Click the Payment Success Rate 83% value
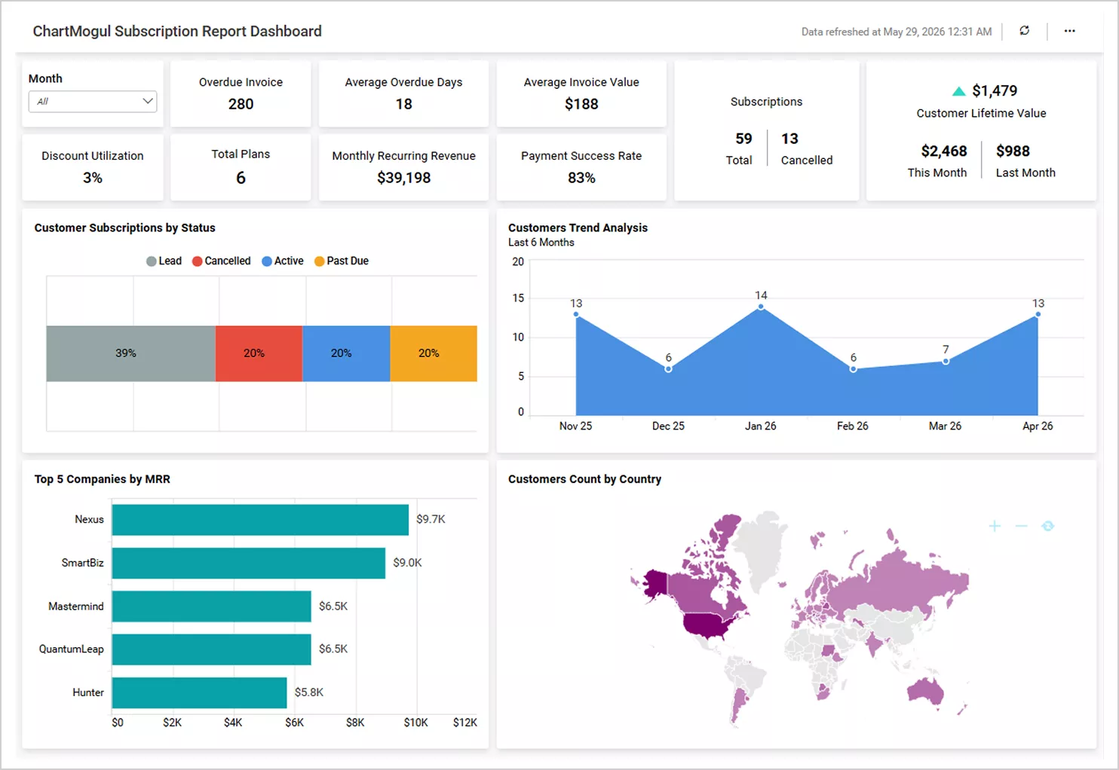 581,178
